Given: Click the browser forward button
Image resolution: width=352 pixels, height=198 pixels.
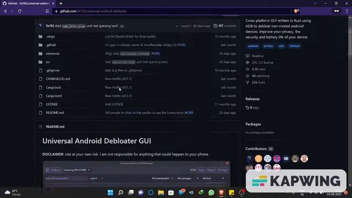Looking at the screenshot, I should pyautogui.click(x=12, y=11).
